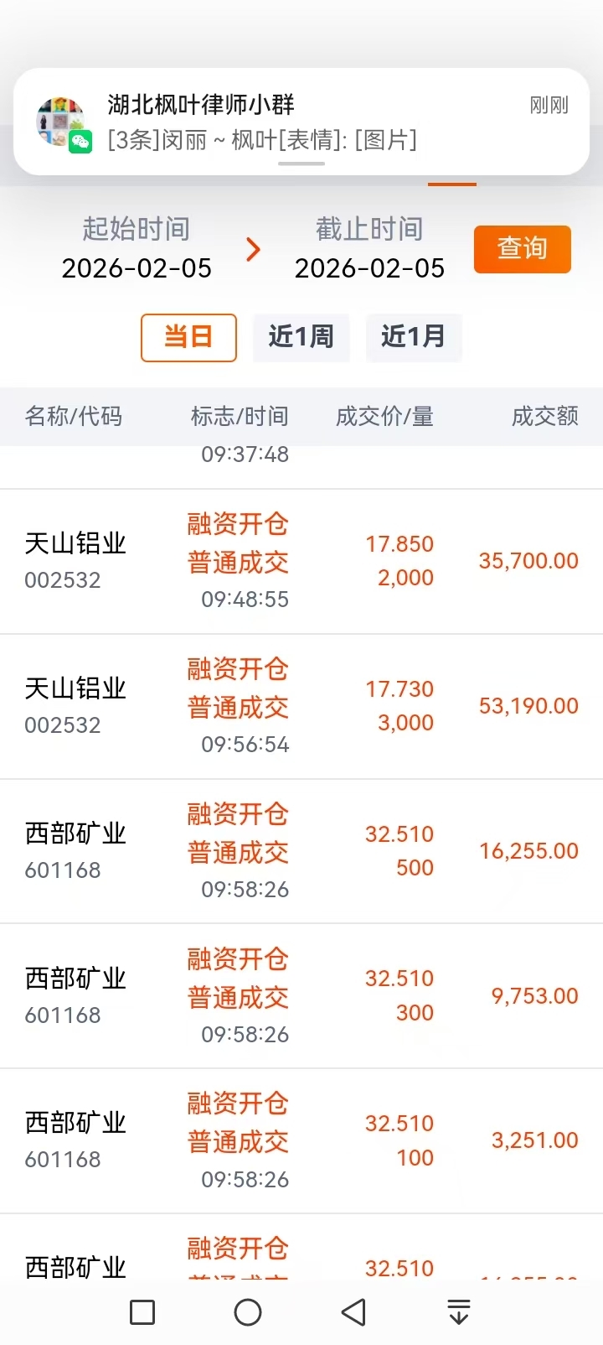Tap the 名称/代码 column header
The height and width of the screenshot is (1345, 603).
(74, 416)
